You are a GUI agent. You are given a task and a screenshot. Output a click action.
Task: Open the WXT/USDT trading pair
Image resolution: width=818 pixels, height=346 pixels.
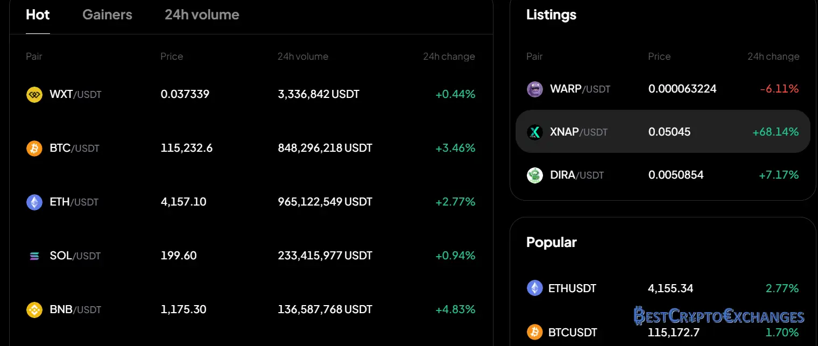[x=75, y=95]
